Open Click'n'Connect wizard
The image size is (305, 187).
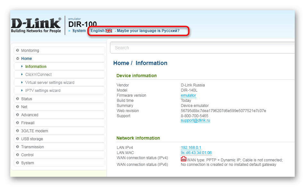(x=60, y=74)
